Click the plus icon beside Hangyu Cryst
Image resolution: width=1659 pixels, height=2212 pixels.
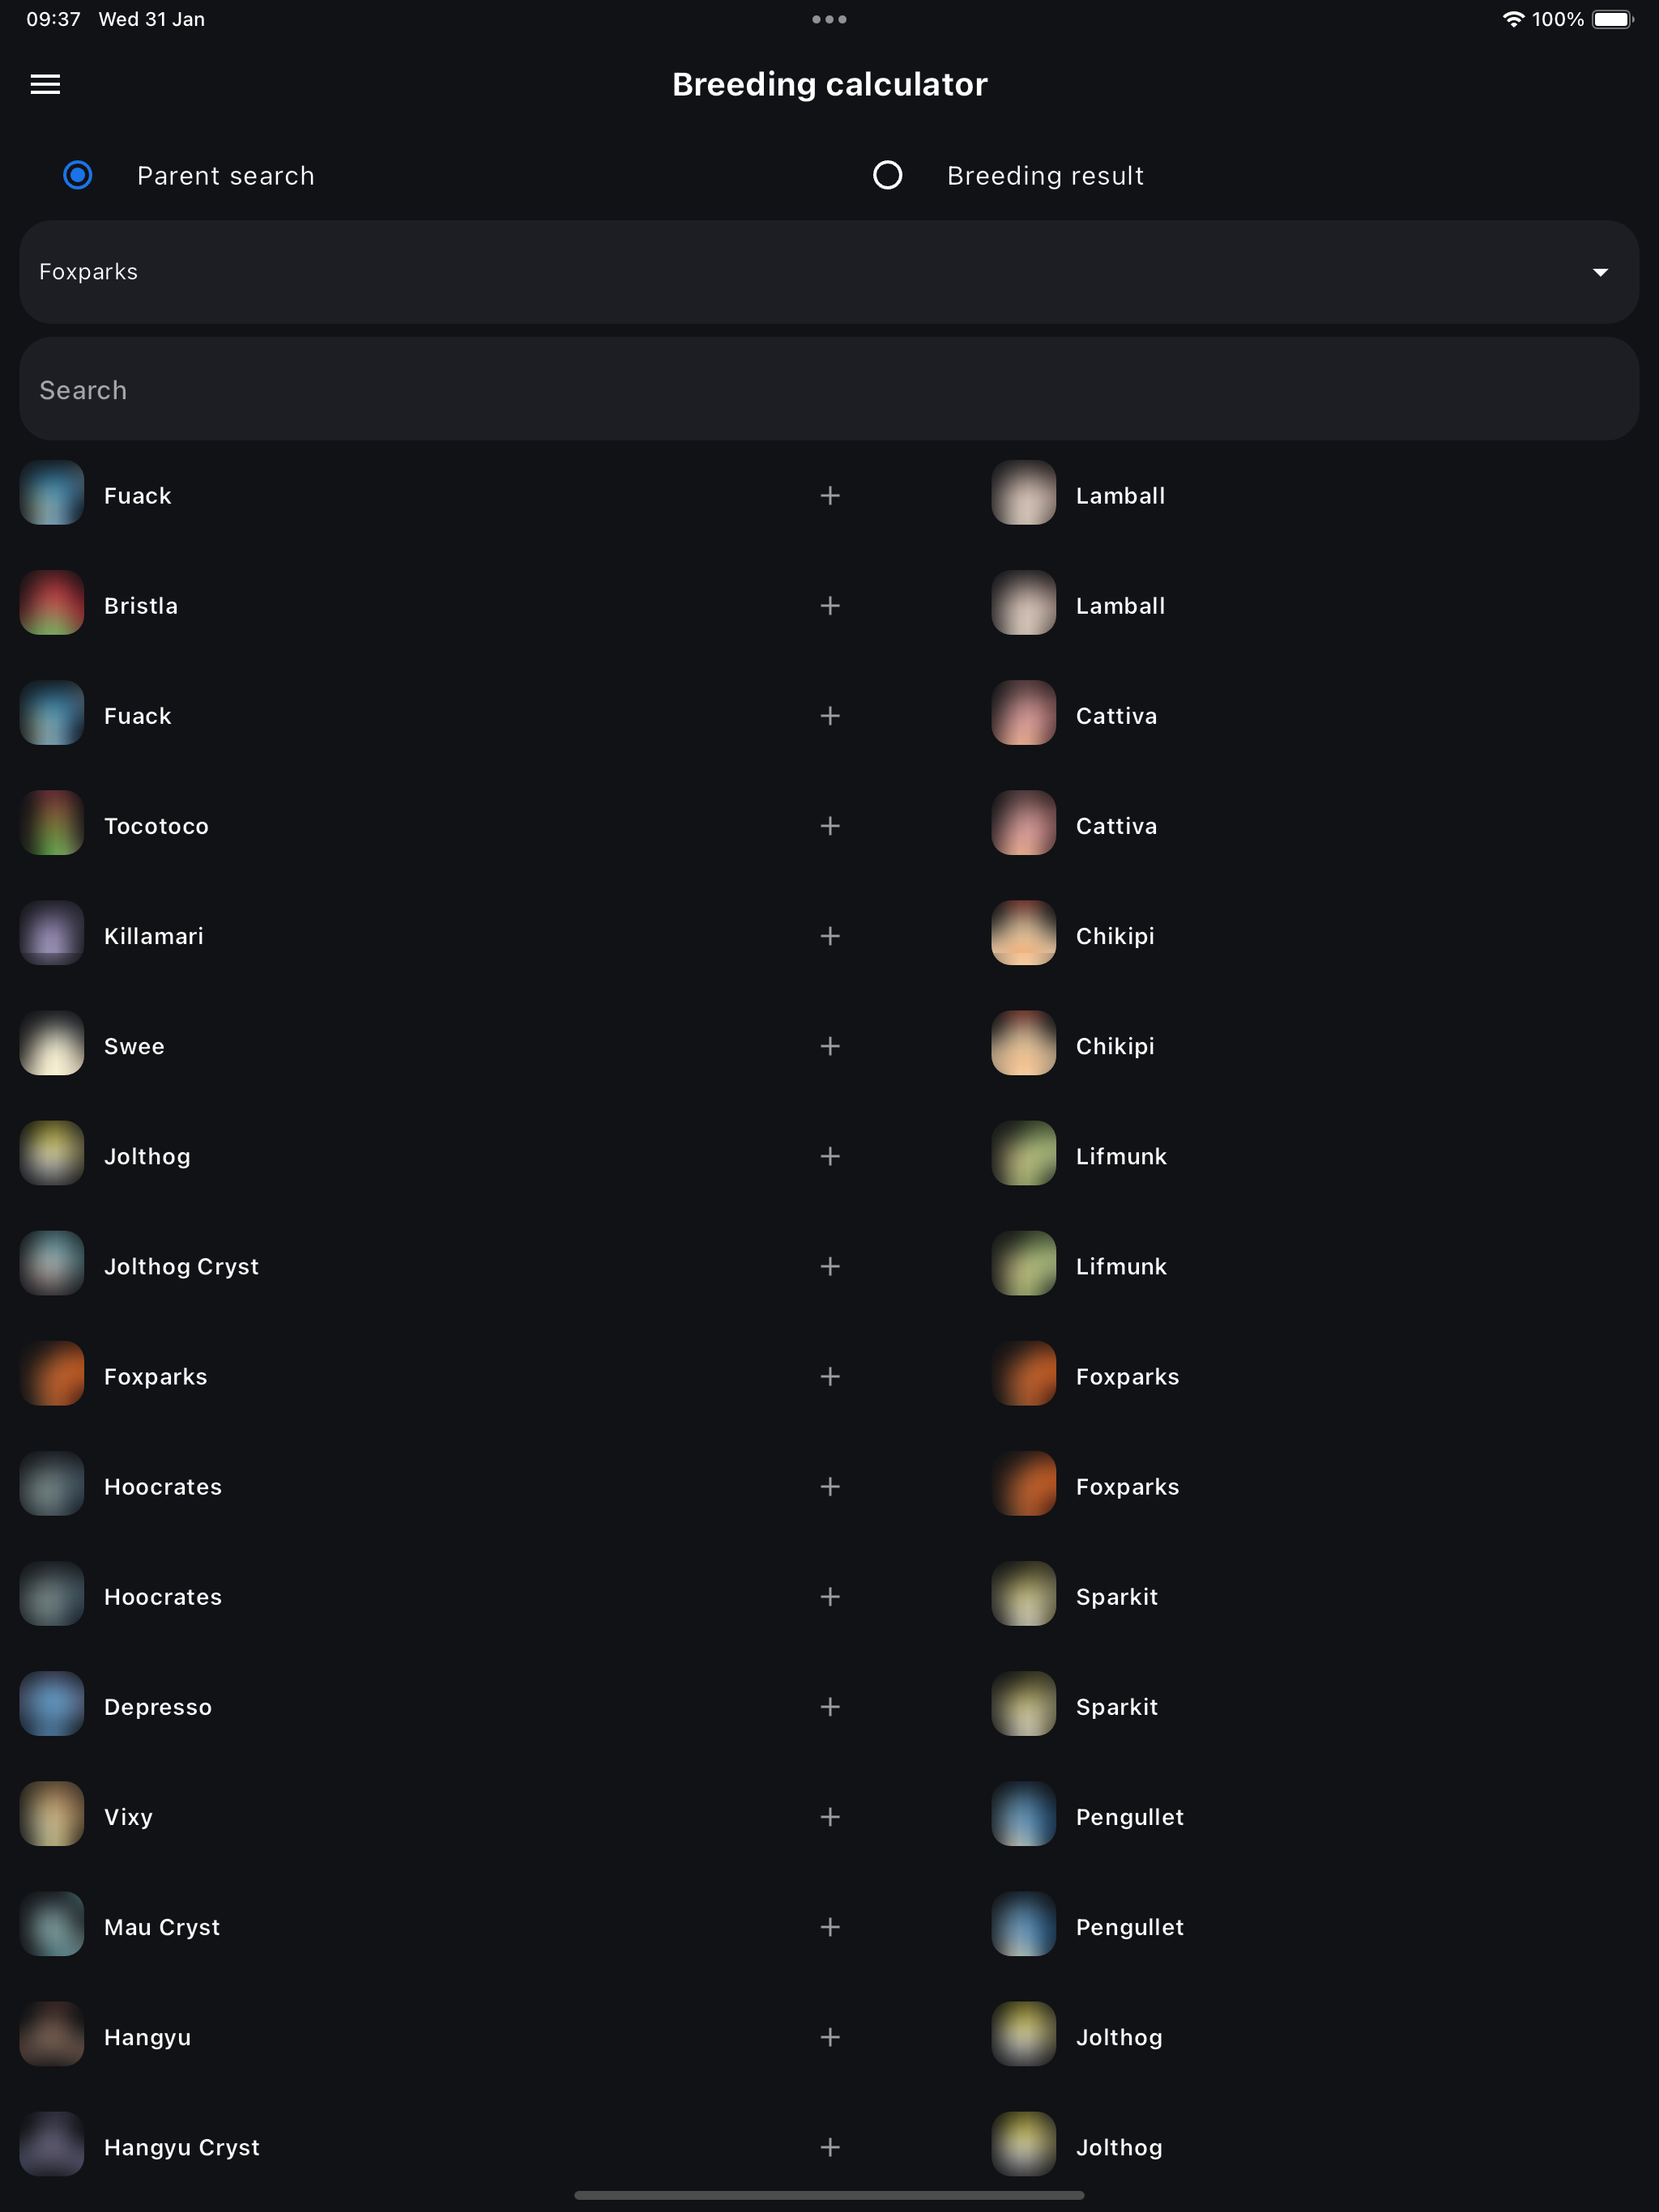[x=829, y=2147]
